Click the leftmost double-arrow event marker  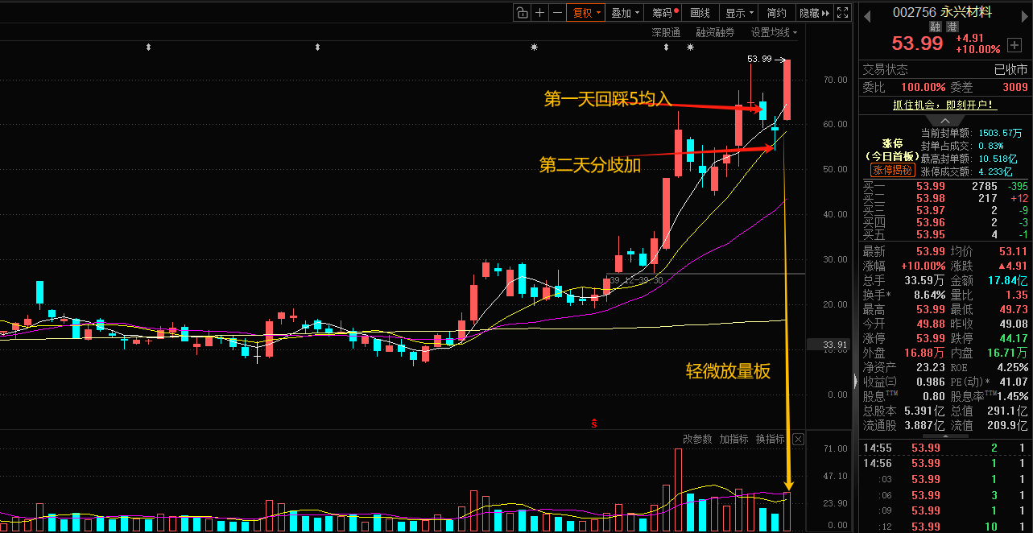148,48
